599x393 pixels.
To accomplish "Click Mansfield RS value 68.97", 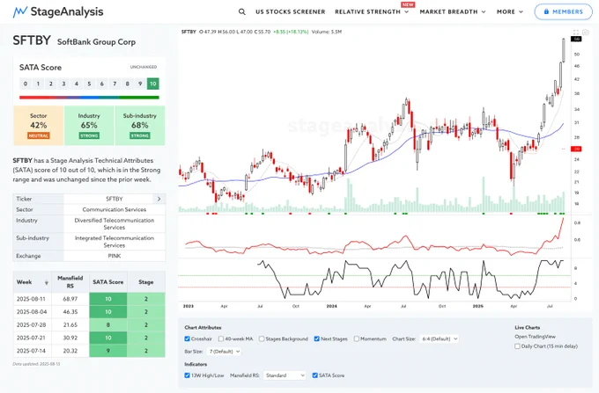I will click(x=70, y=299).
